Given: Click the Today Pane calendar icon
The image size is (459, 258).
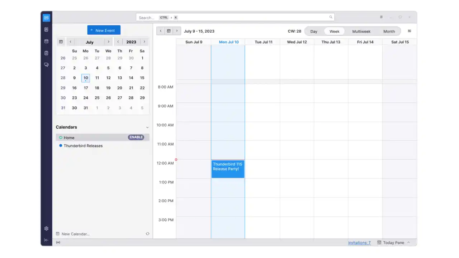Looking at the screenshot, I should (x=379, y=243).
